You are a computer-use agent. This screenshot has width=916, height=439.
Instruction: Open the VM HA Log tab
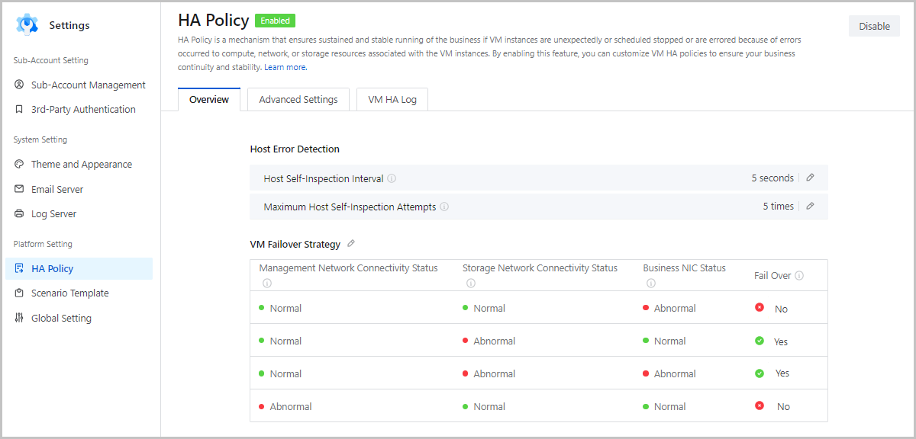coord(392,99)
